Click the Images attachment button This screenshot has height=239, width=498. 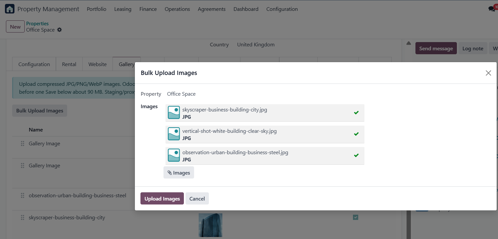pos(179,173)
